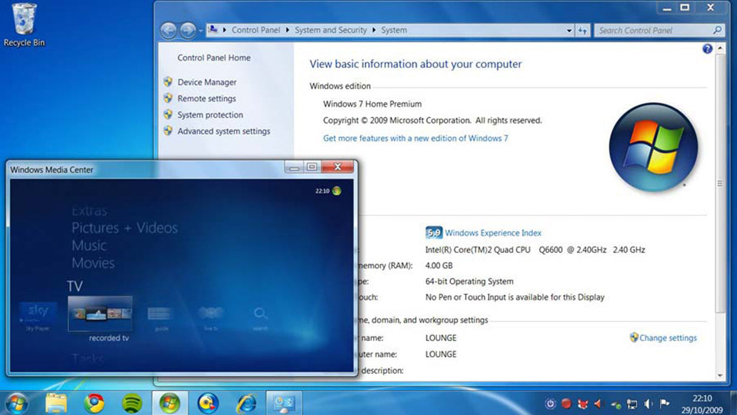Click the network icon in the system tray
This screenshot has width=737, height=415.
pyautogui.click(x=633, y=403)
